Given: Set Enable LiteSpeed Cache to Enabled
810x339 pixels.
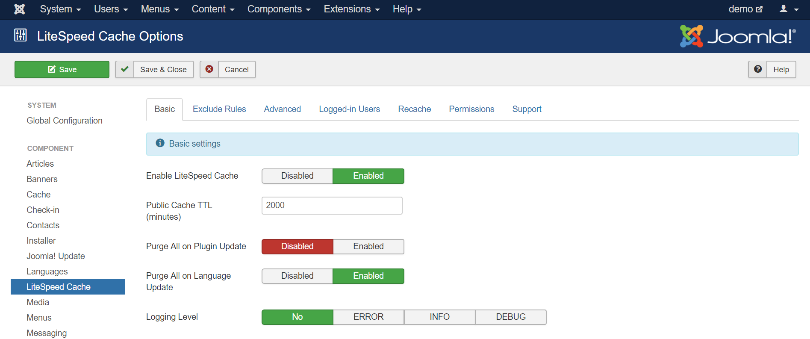Looking at the screenshot, I should [368, 176].
